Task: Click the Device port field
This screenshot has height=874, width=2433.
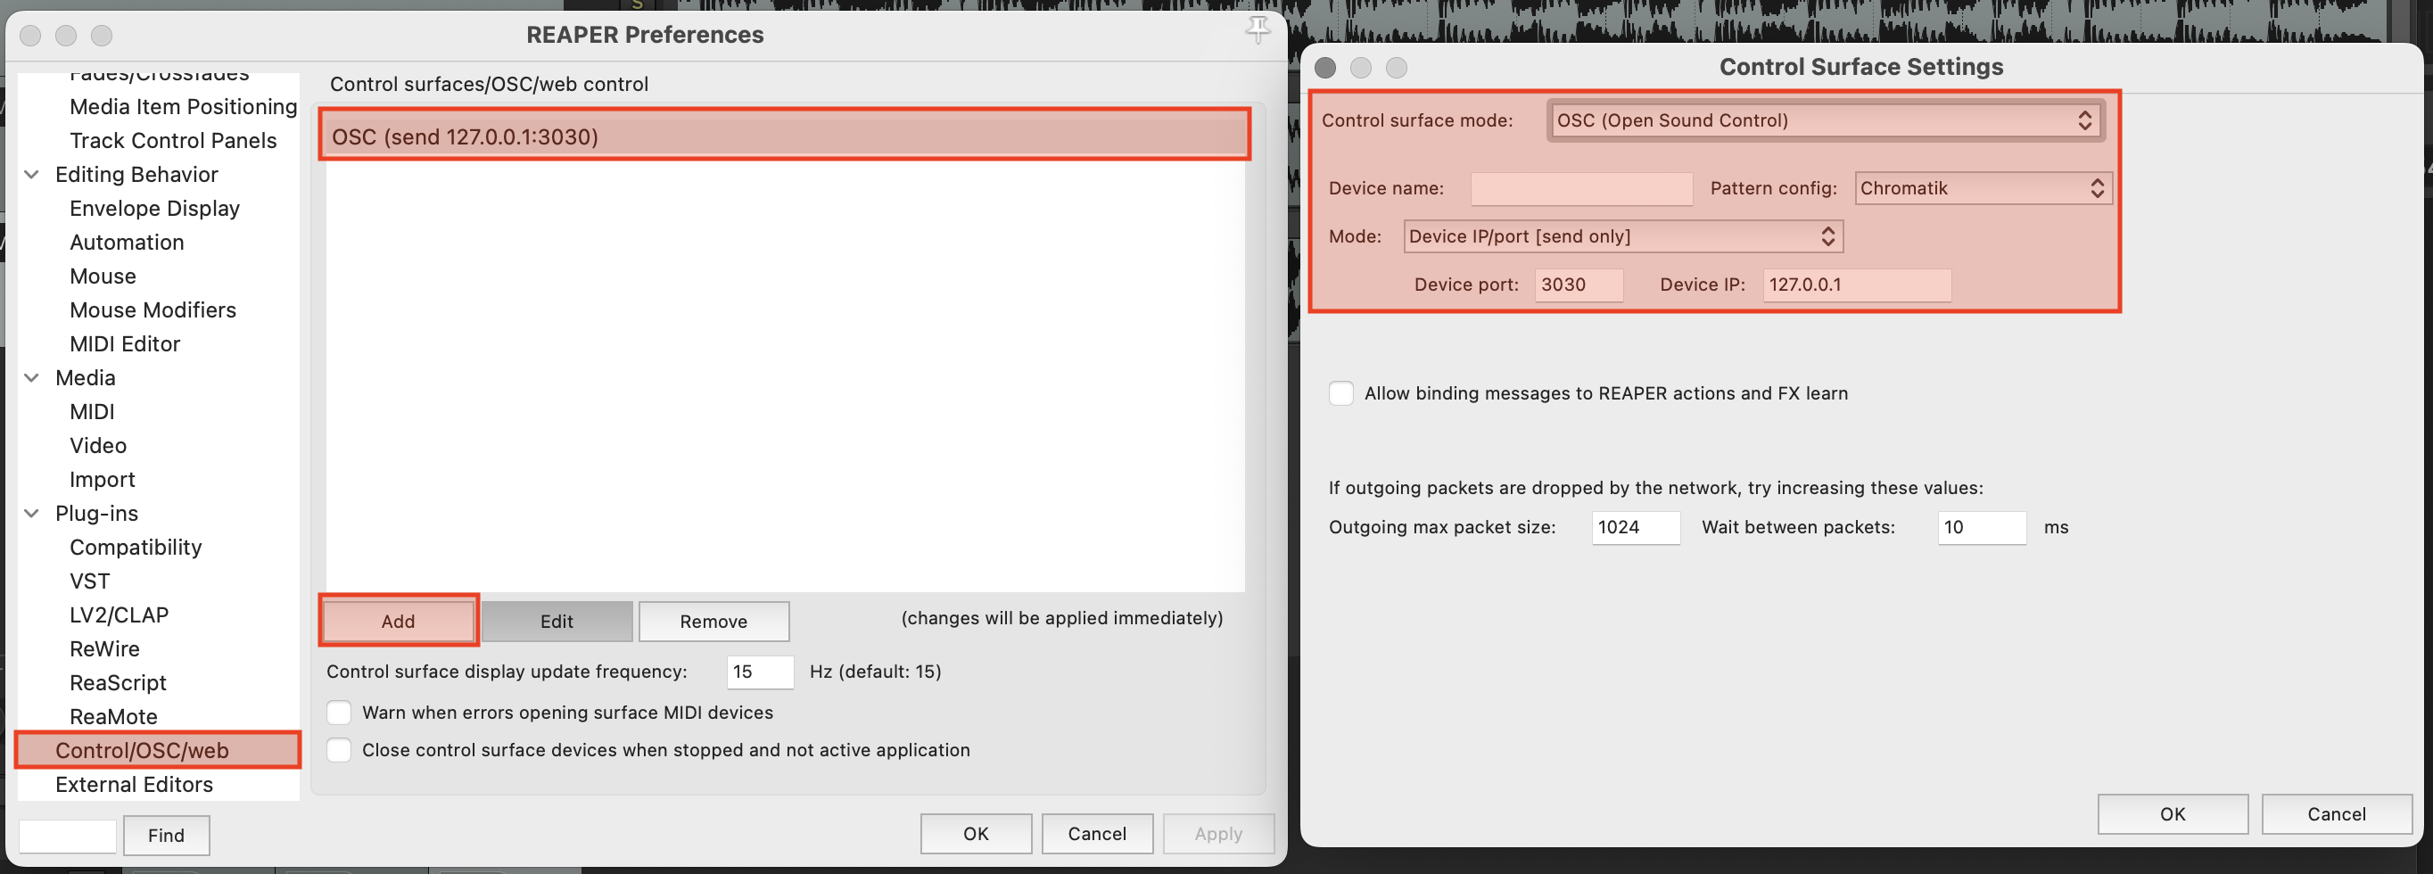Action: pyautogui.click(x=1579, y=284)
